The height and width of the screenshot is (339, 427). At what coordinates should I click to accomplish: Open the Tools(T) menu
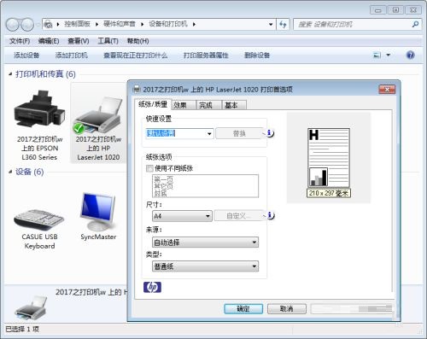pos(108,41)
